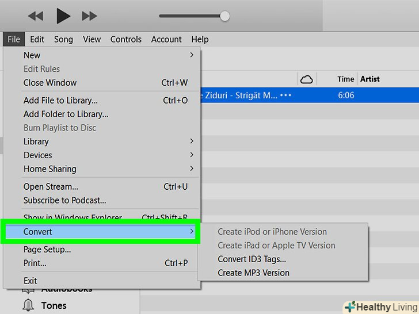Expand the Convert submenu

pyautogui.click(x=101, y=232)
